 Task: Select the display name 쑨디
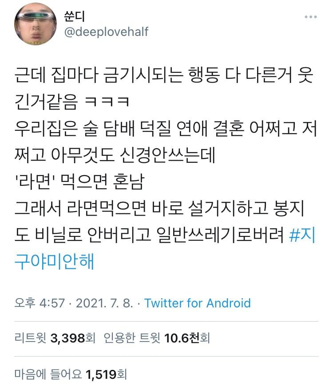coord(74,16)
